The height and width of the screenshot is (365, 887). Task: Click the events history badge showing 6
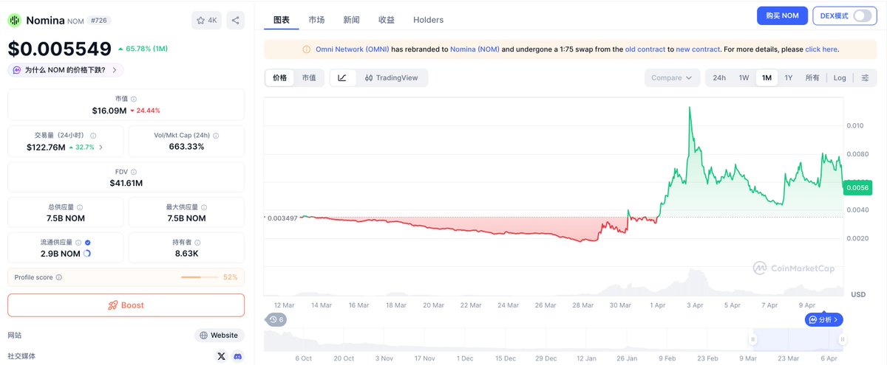tap(277, 319)
